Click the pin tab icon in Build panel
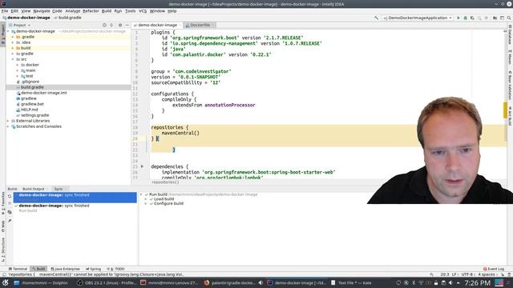 [10, 221]
